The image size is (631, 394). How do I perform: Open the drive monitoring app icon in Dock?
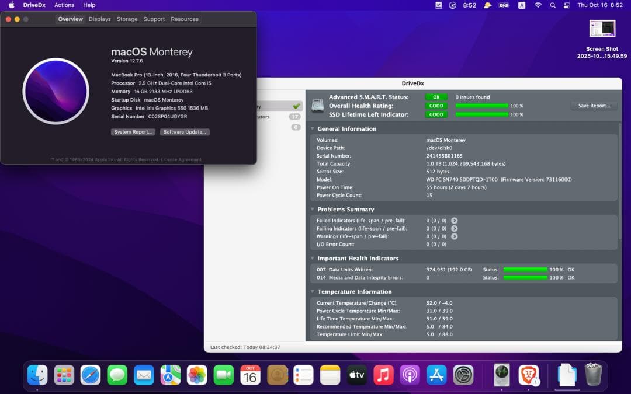[x=502, y=376]
